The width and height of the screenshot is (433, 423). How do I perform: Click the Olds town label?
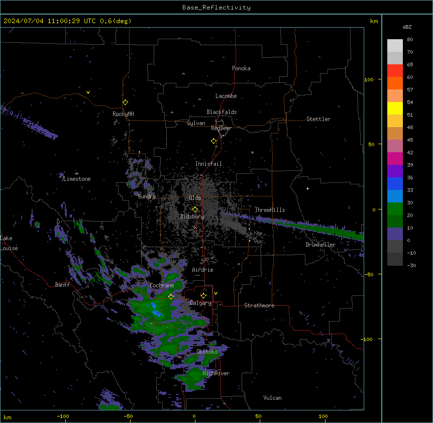coord(195,198)
